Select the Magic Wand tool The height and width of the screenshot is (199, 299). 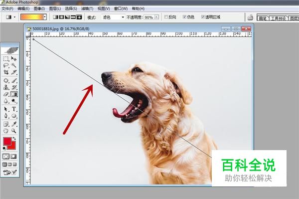(x=14, y=65)
